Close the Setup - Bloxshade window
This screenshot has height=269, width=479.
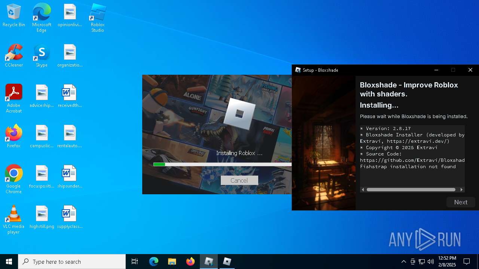[x=470, y=70]
